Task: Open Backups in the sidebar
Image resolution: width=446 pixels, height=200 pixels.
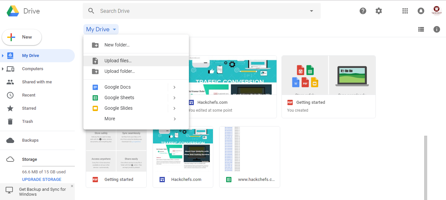Action: [37, 140]
